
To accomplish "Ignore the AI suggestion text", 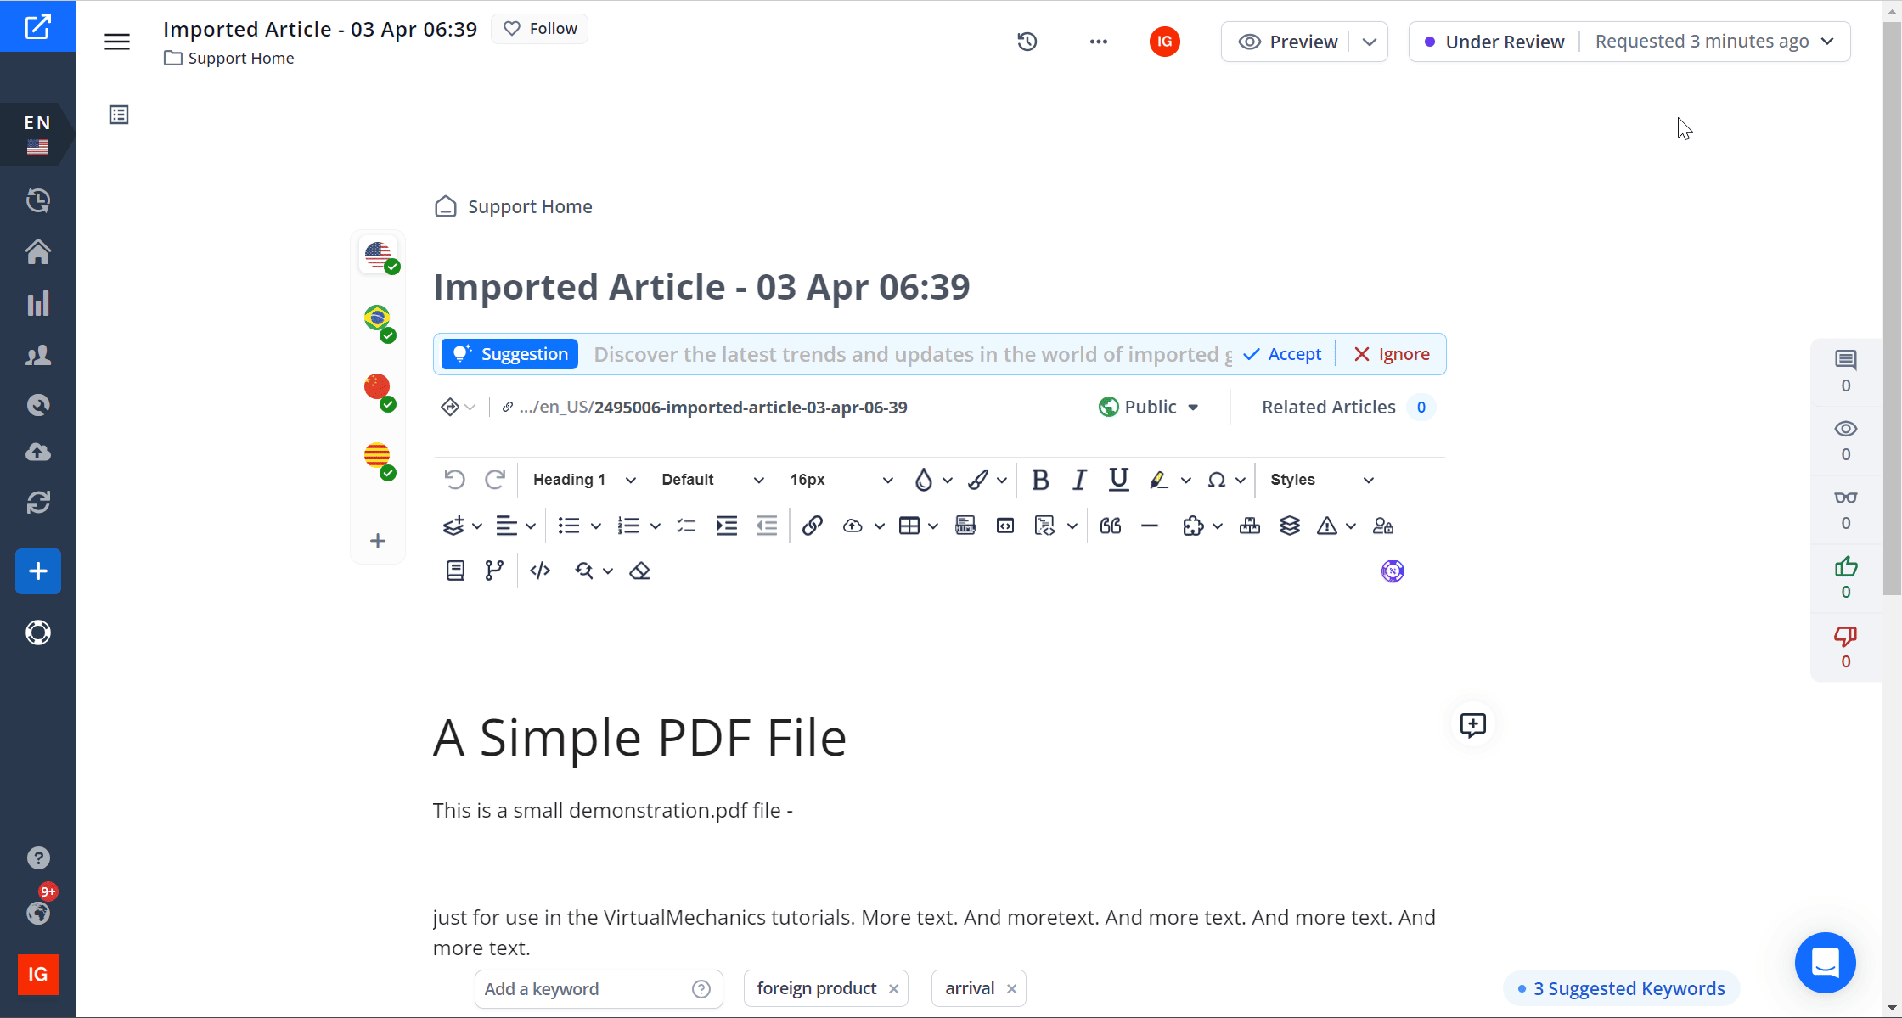I will (x=1392, y=353).
